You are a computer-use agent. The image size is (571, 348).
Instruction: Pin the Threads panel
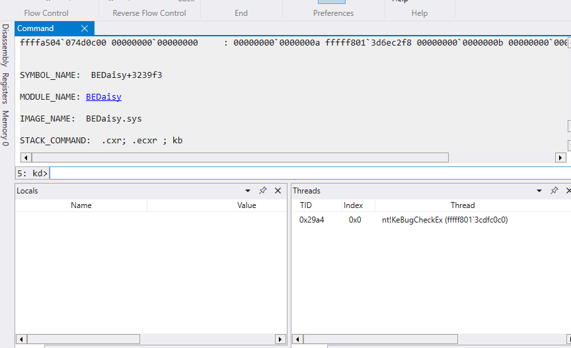click(x=554, y=190)
